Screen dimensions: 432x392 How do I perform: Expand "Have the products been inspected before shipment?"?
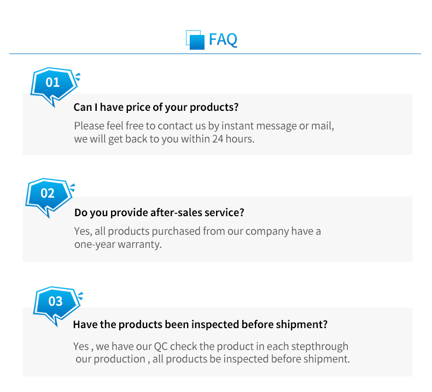pos(200,324)
